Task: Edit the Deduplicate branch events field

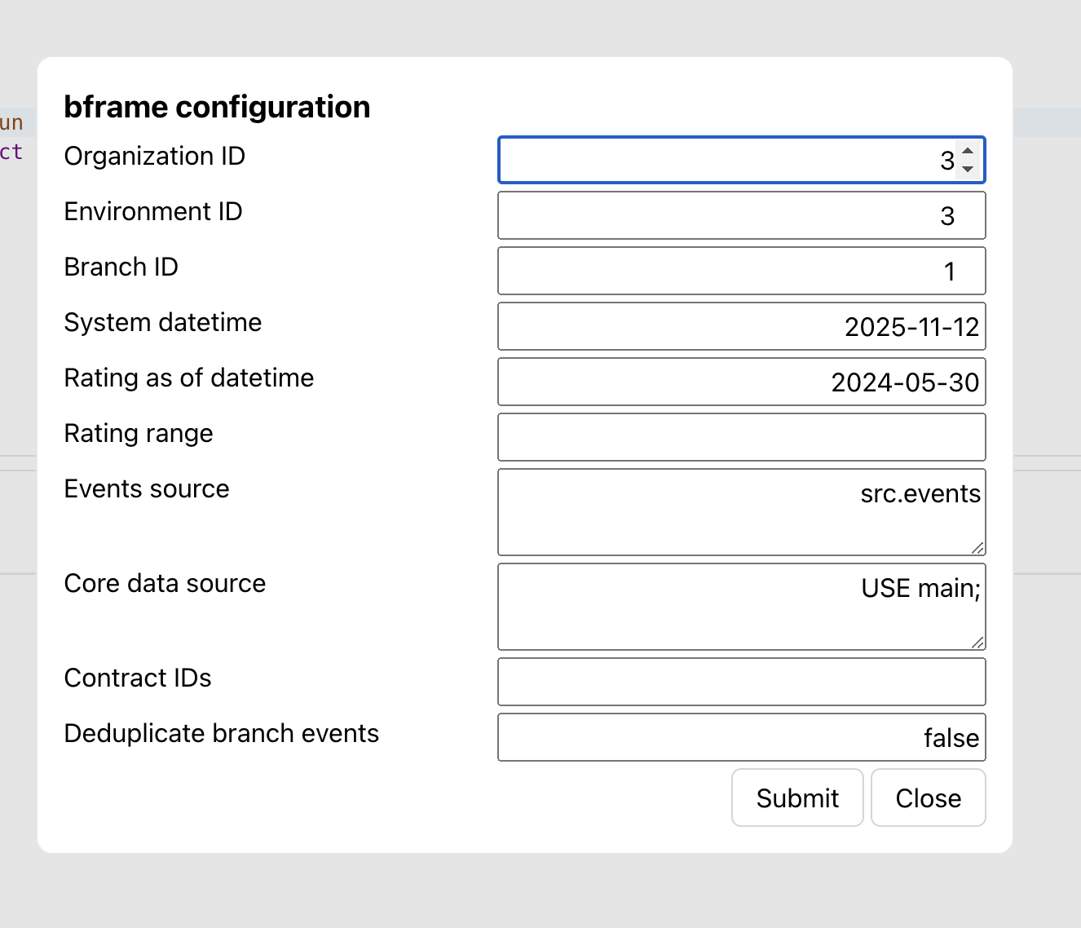Action: tap(741, 737)
